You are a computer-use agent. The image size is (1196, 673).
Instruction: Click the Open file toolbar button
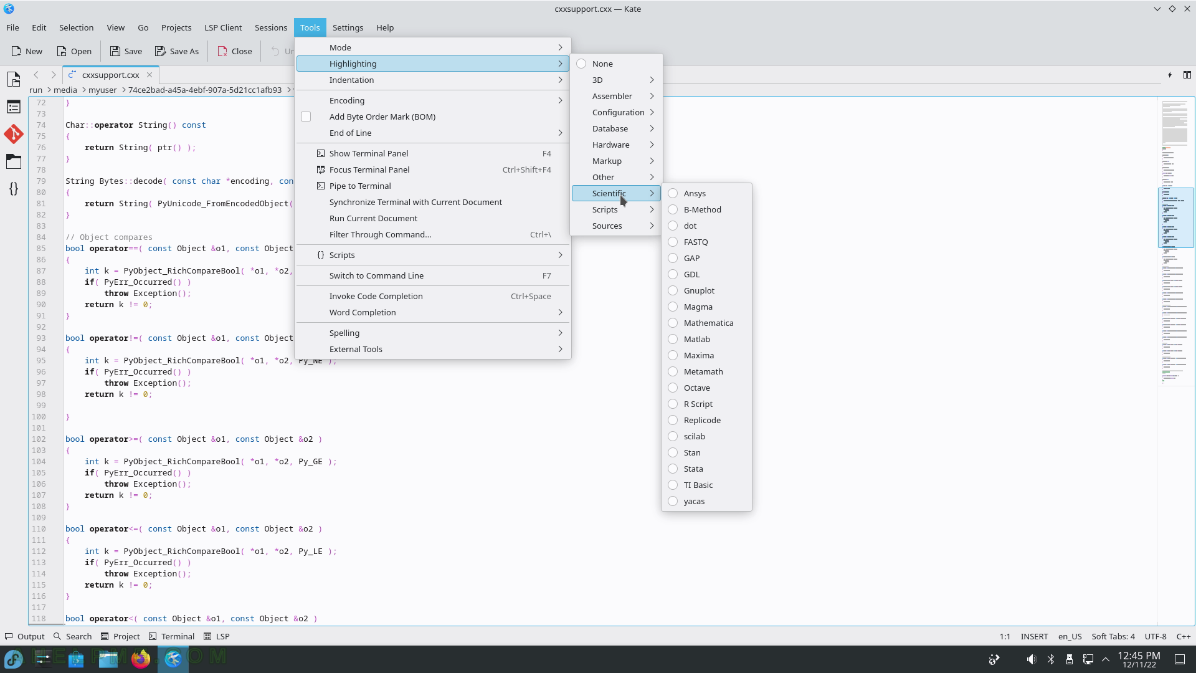click(74, 51)
